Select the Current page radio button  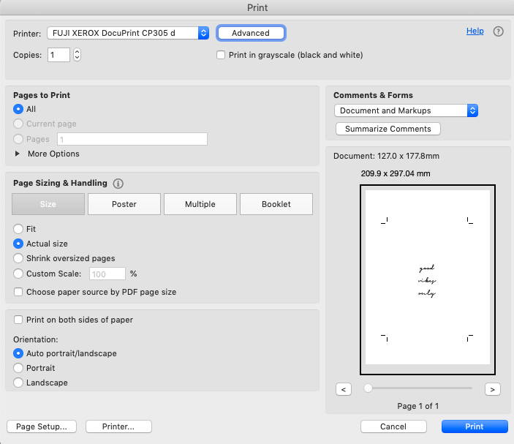click(x=18, y=124)
